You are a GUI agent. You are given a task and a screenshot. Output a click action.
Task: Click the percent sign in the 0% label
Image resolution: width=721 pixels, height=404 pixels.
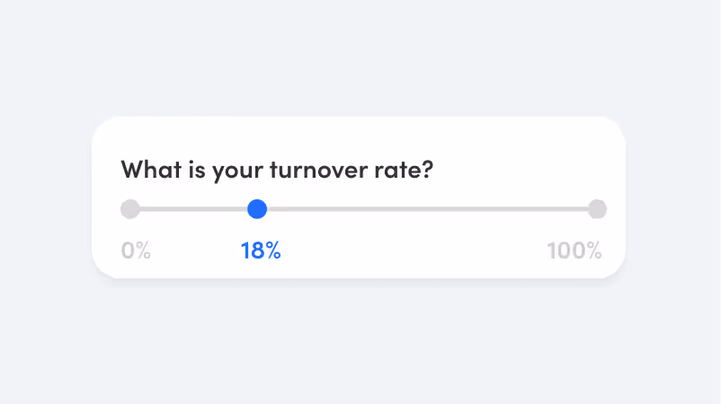[x=141, y=250]
